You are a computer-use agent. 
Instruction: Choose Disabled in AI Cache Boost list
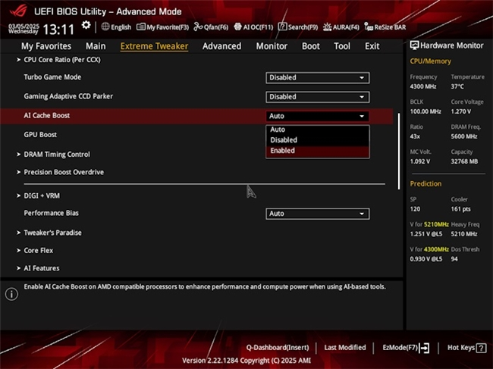tap(284, 140)
